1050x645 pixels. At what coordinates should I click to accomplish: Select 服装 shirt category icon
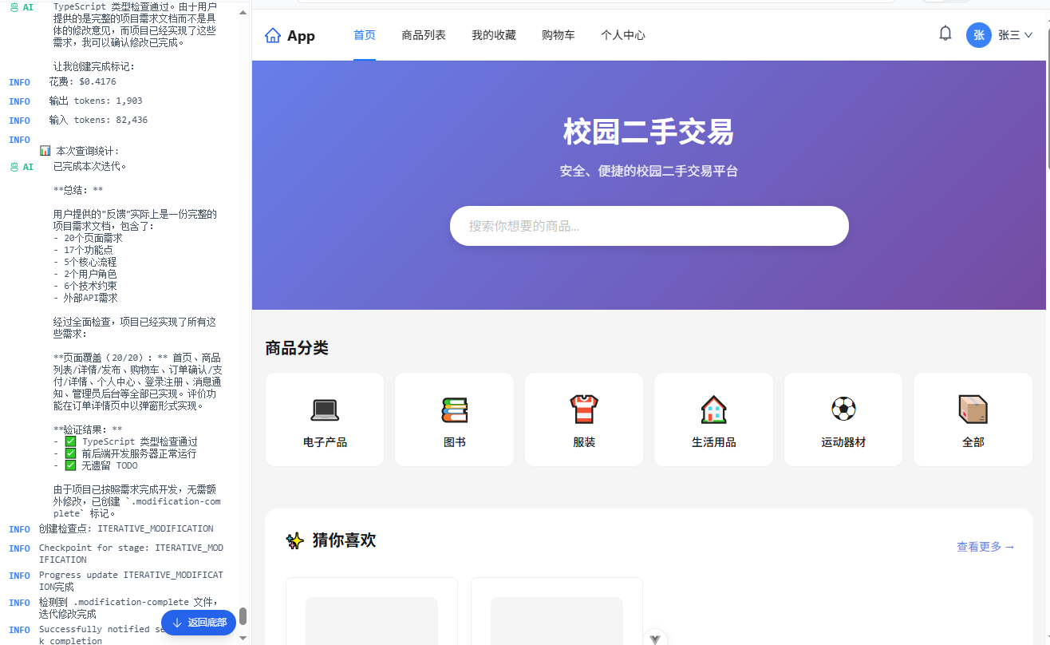pos(584,410)
